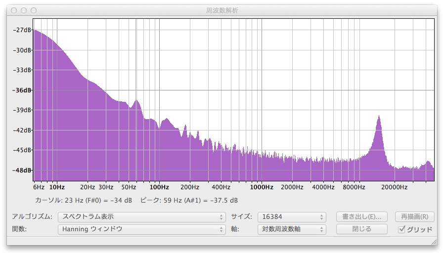Click the 閉じる close button
The image size is (444, 255).
[x=361, y=229]
